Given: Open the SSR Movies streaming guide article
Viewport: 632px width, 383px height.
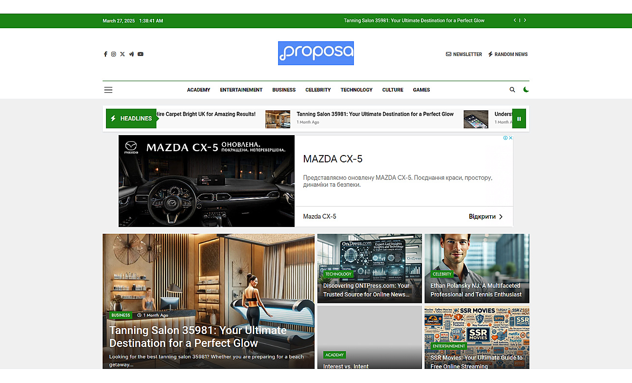Looking at the screenshot, I should (x=476, y=362).
